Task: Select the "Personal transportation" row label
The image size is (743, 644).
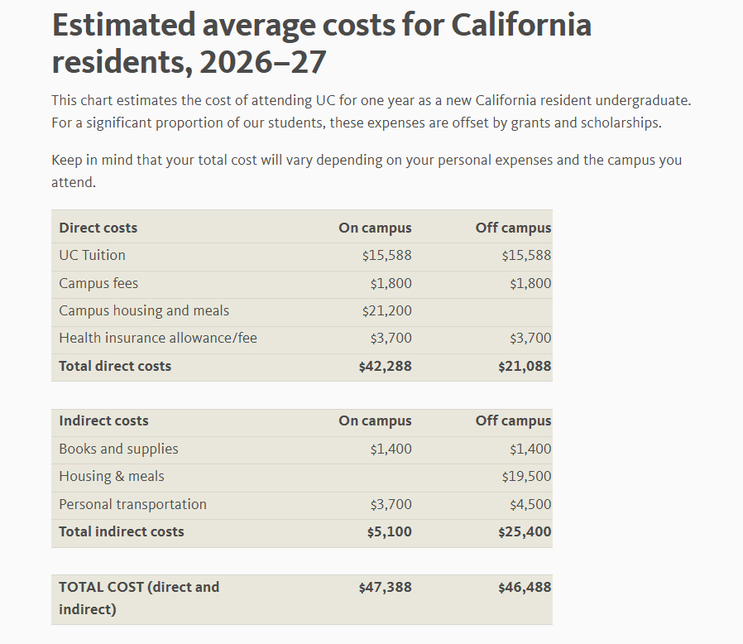Action: 132,504
